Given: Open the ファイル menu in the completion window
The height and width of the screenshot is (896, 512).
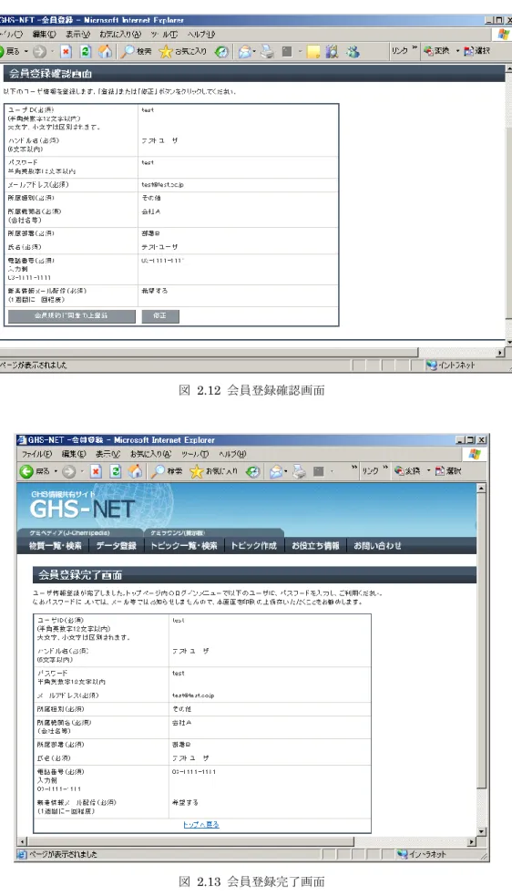Looking at the screenshot, I should pos(36,454).
